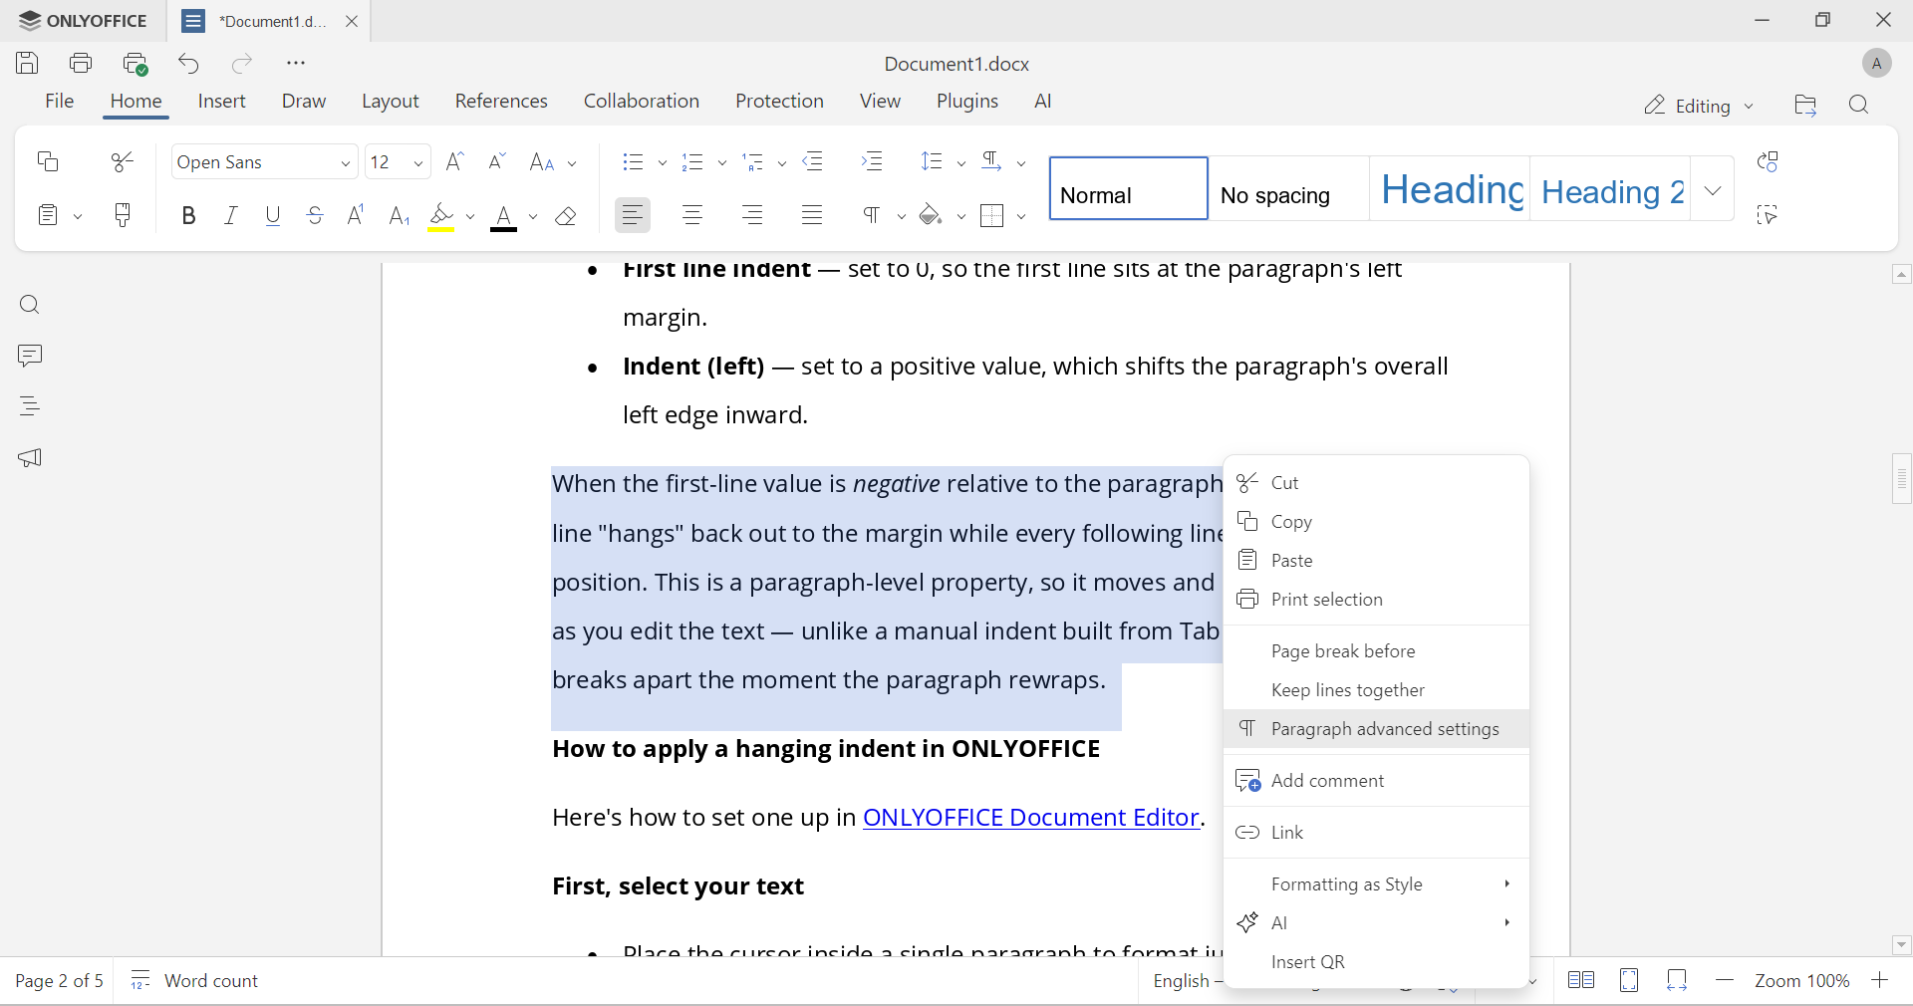Increment the font size
1913x1006 pixels.
click(x=455, y=161)
